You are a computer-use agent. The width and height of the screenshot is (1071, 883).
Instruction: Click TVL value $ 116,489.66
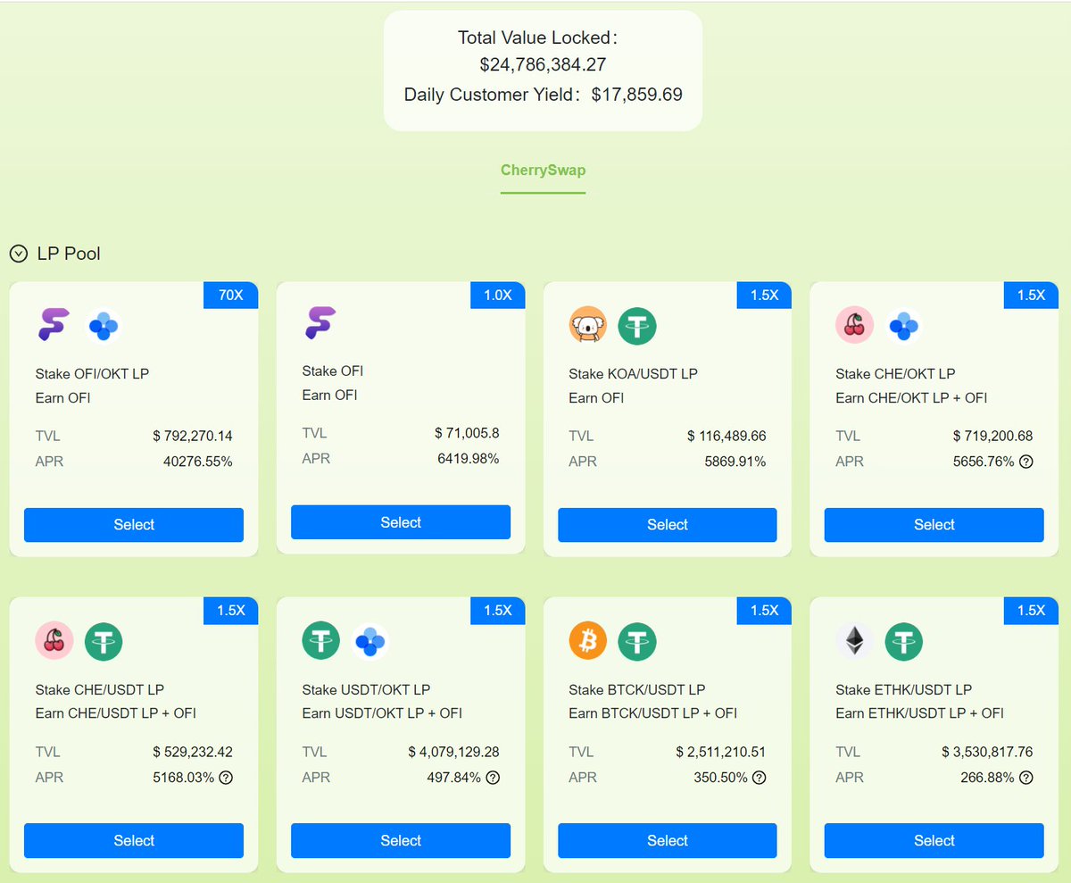[x=726, y=437]
